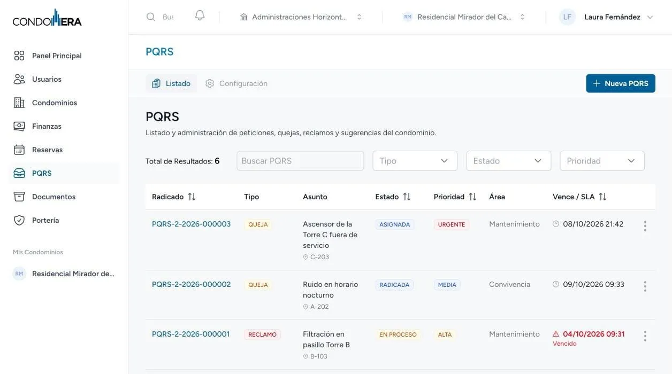This screenshot has height=374, width=672.
Task: Open the Prioridad filter dropdown
Action: coord(602,161)
